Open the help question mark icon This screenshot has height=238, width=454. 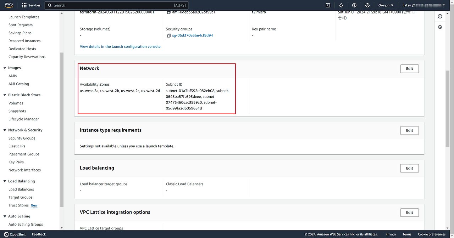point(354,5)
